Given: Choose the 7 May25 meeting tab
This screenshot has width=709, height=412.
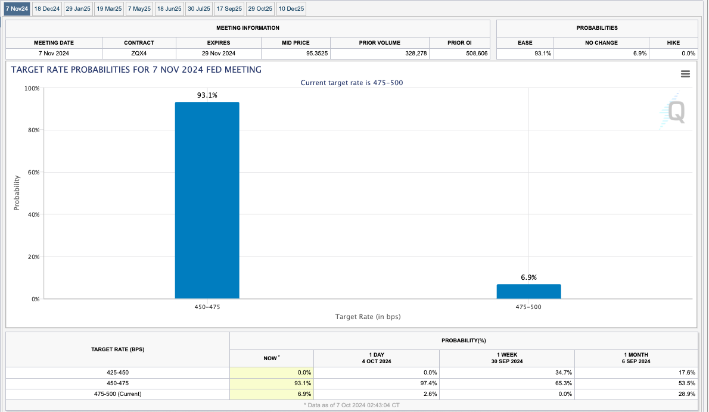Looking at the screenshot, I should [x=139, y=9].
